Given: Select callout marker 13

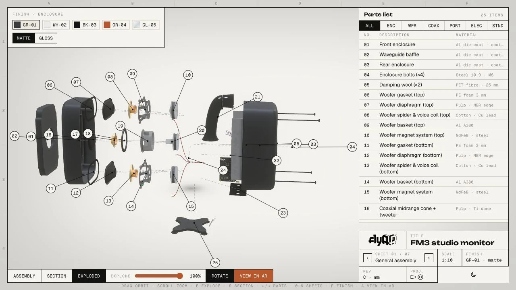Looking at the screenshot, I should (x=108, y=201).
